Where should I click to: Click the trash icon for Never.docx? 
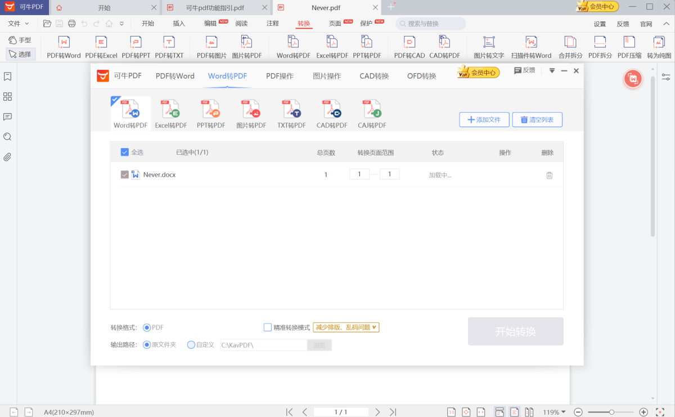pyautogui.click(x=549, y=175)
